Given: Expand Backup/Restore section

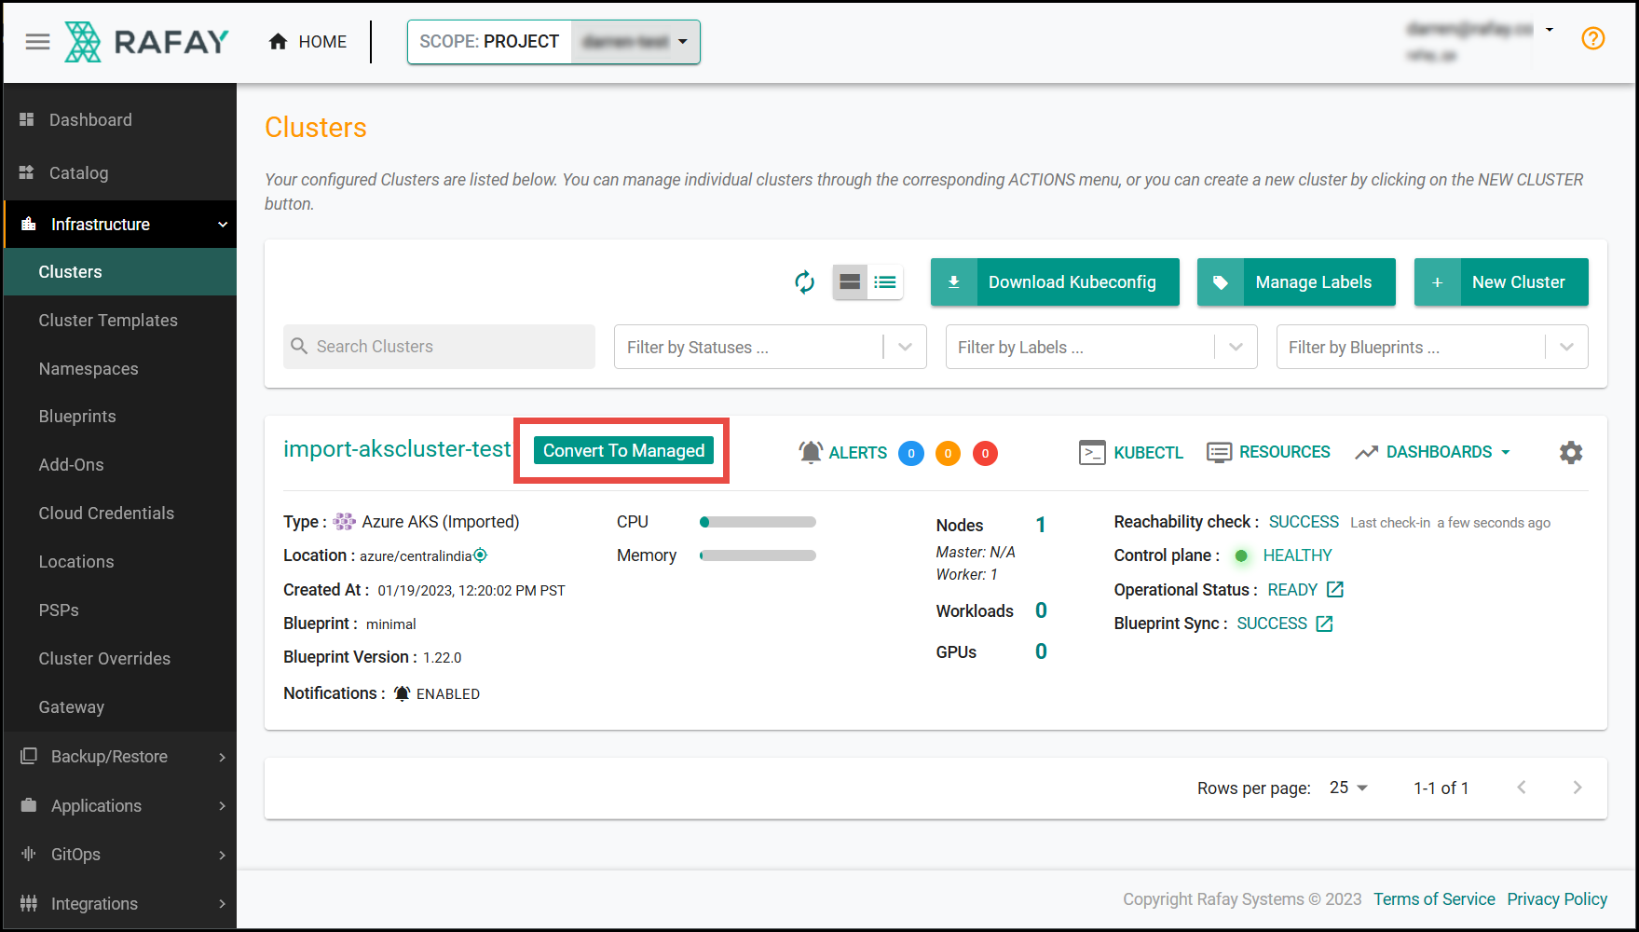Looking at the screenshot, I should (x=120, y=757).
